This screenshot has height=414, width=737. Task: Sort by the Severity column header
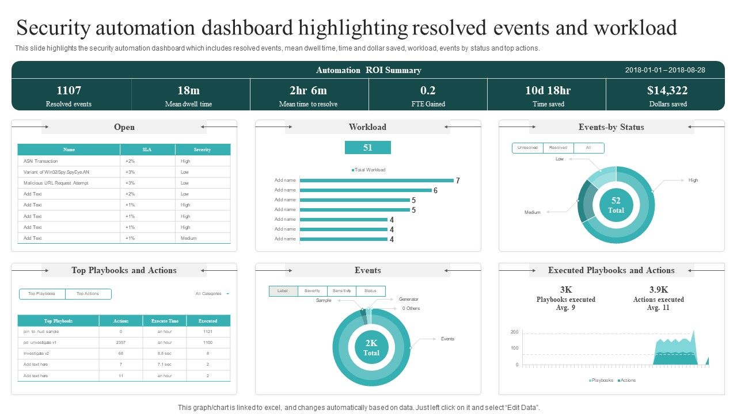click(202, 149)
